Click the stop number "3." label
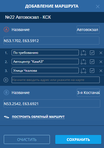This screenshot has width=104, height=148. [6, 71]
